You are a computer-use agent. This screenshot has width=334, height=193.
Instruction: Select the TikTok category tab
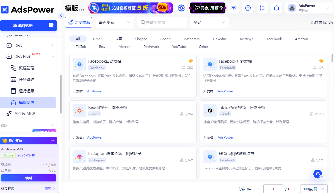[x=81, y=46]
